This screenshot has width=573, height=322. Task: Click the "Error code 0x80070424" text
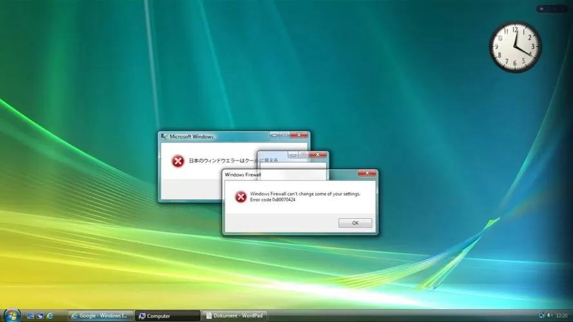coord(273,200)
